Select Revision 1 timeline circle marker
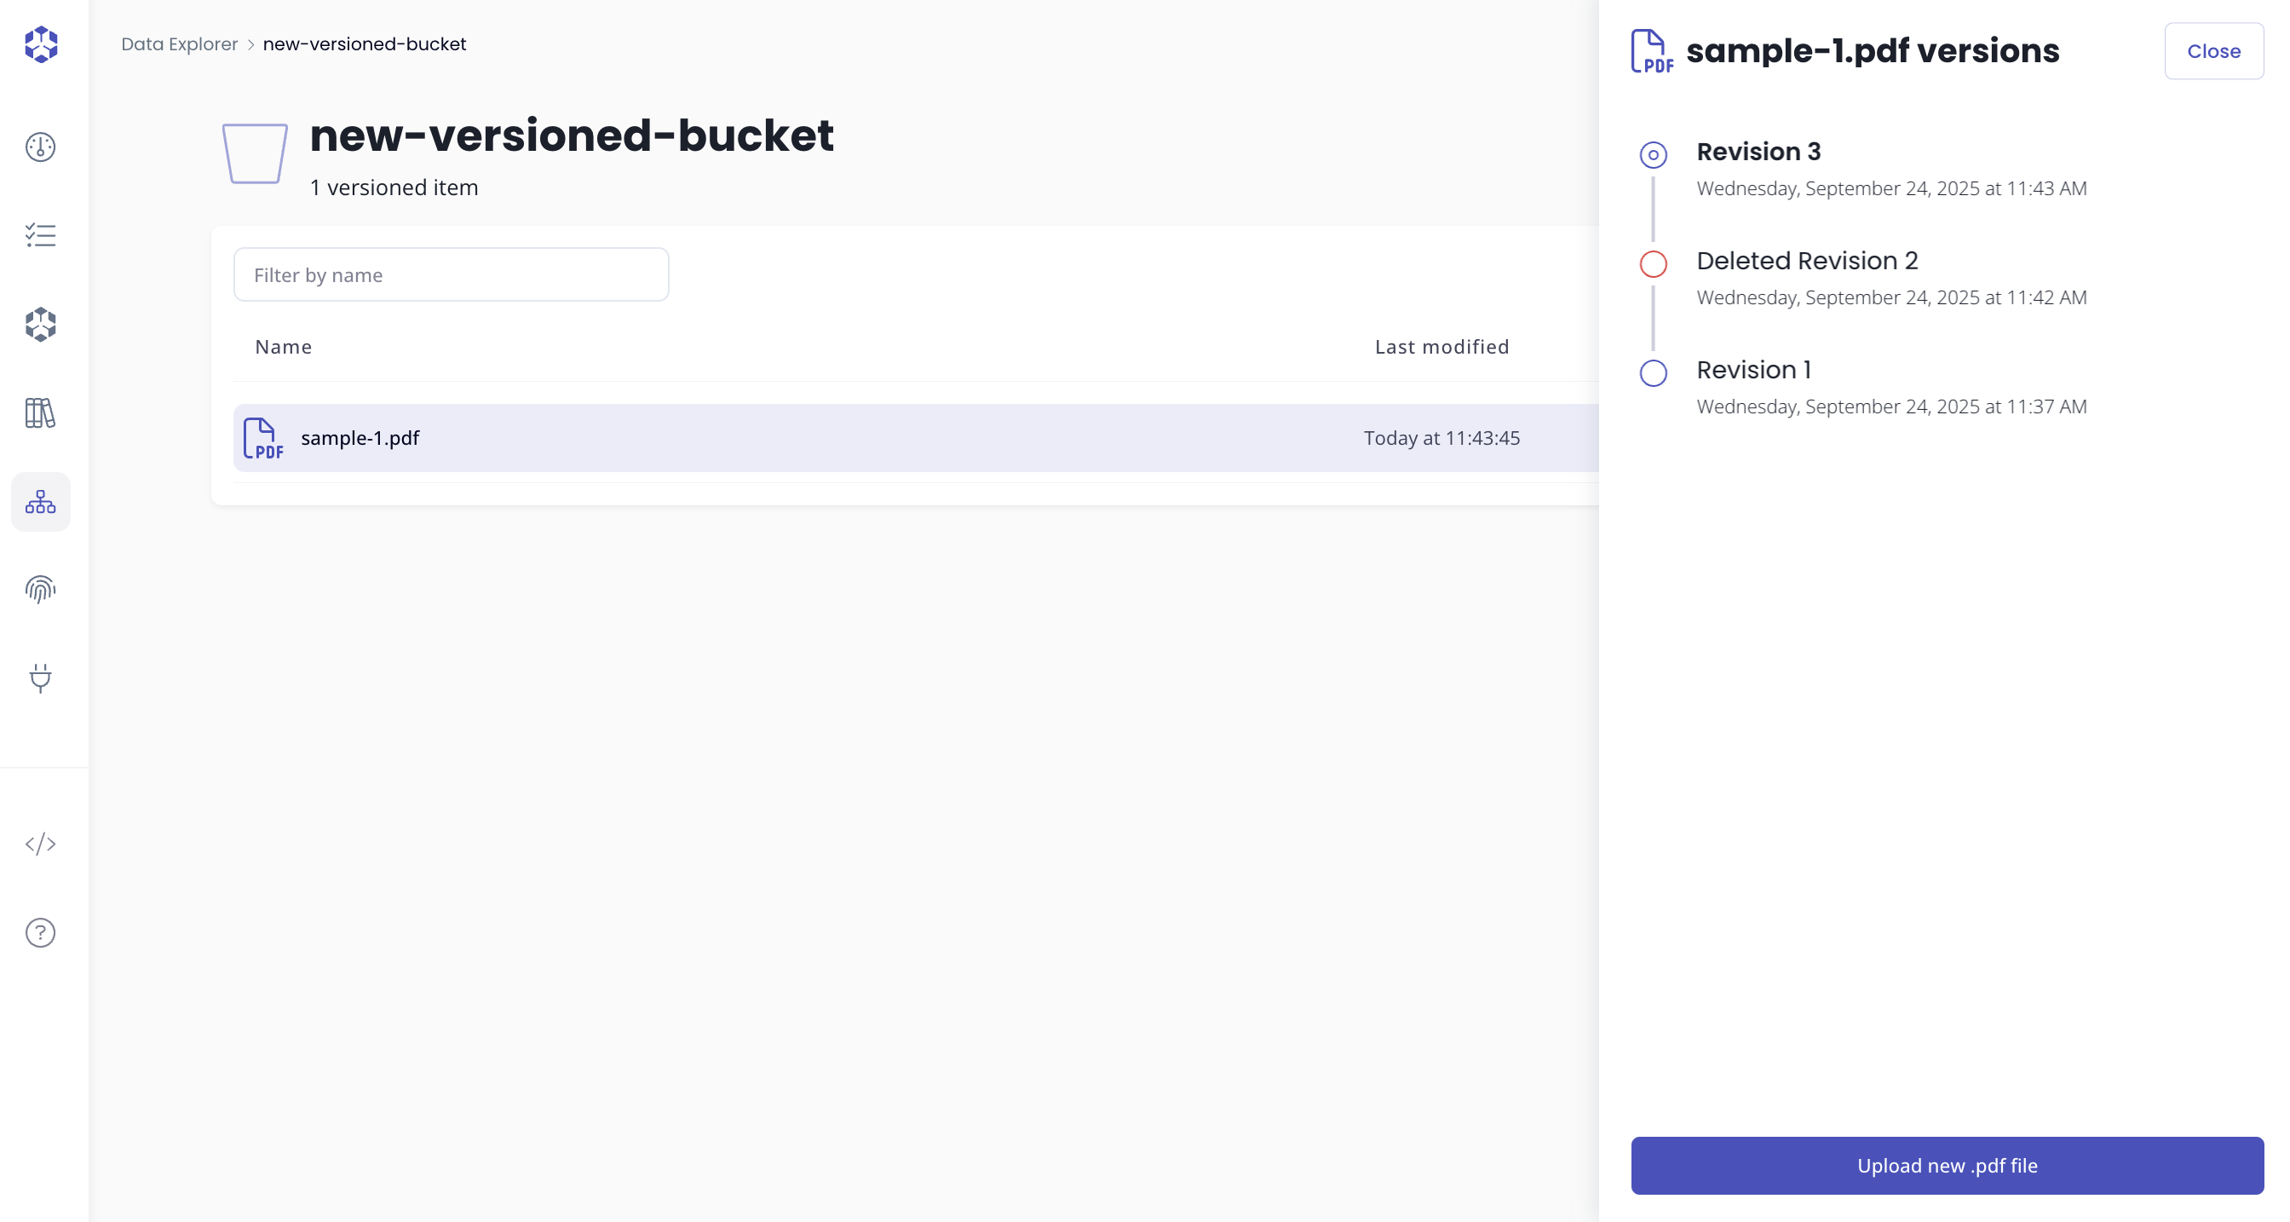 click(1653, 373)
